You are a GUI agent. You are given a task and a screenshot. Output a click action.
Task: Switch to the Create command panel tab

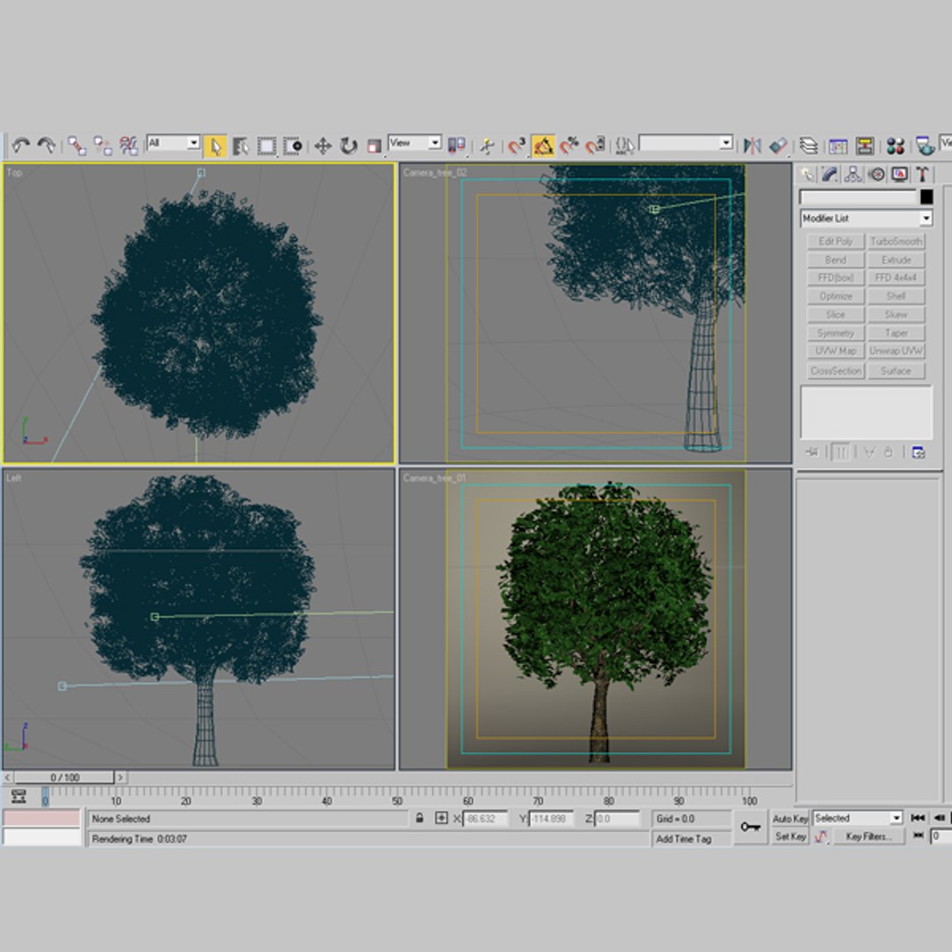pyautogui.click(x=807, y=175)
